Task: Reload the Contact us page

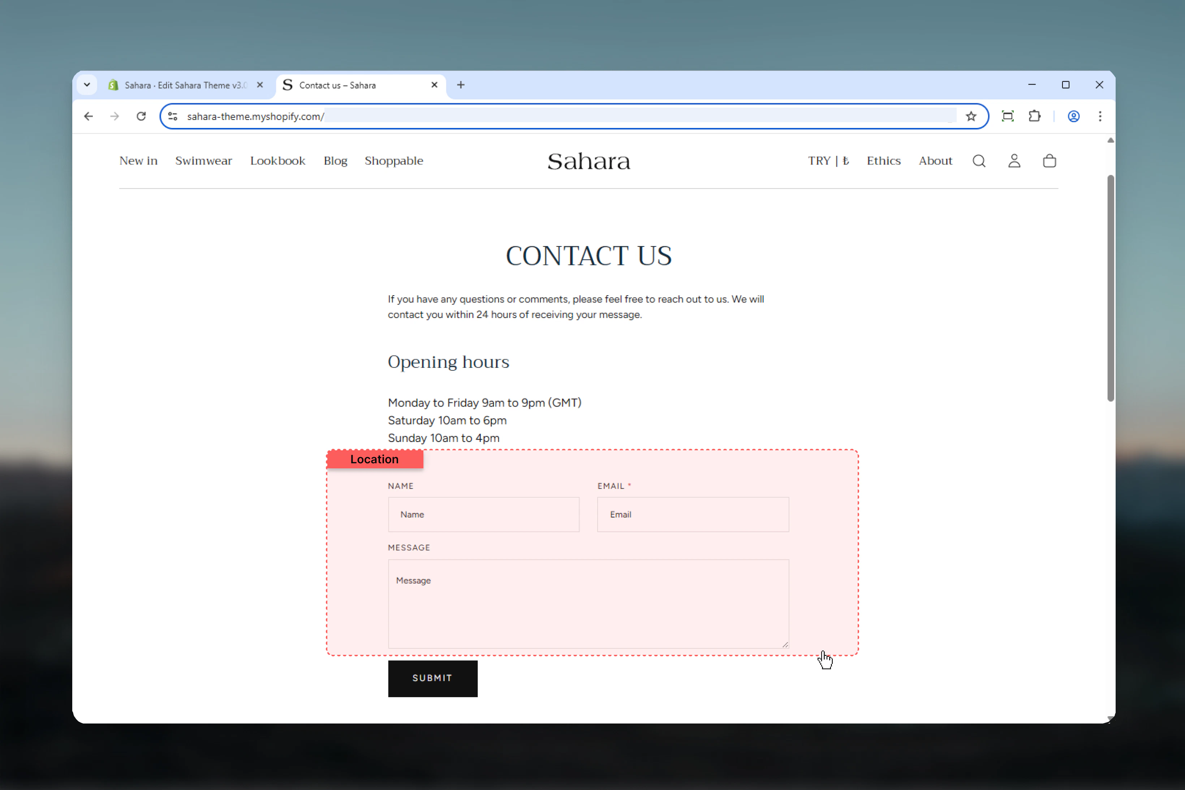Action: point(142,116)
